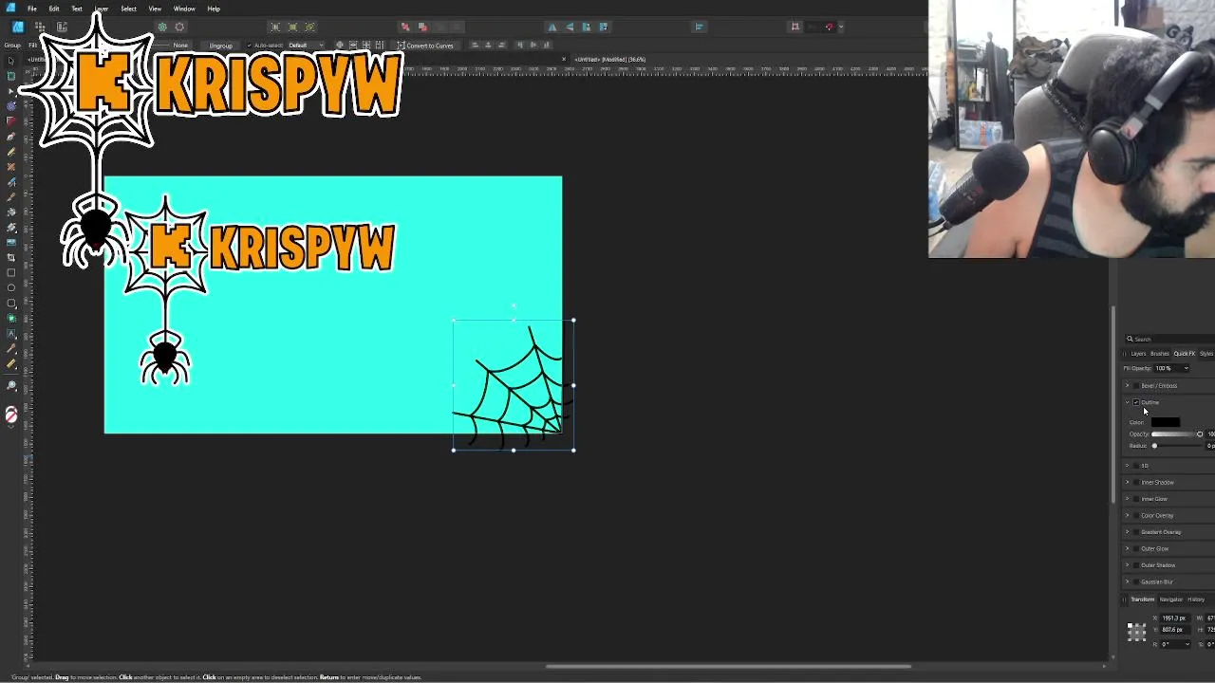Screen dimensions: 1215x683
Task: Enable the Color Overlay checkbox
Action: 1136,515
